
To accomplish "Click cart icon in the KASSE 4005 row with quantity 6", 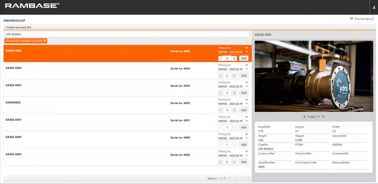I will coord(246,151).
